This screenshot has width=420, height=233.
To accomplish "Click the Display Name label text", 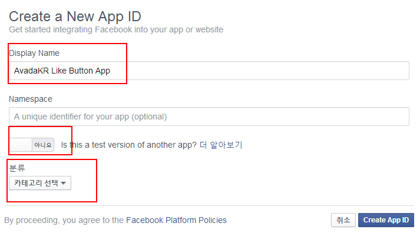I will (34, 53).
